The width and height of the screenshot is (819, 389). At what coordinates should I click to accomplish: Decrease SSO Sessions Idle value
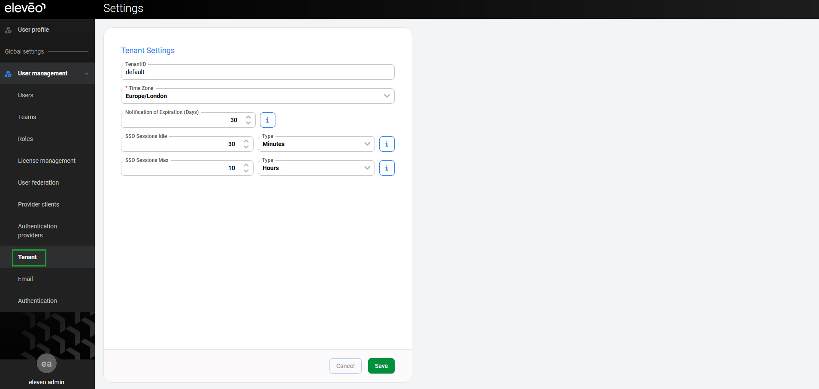pos(246,147)
